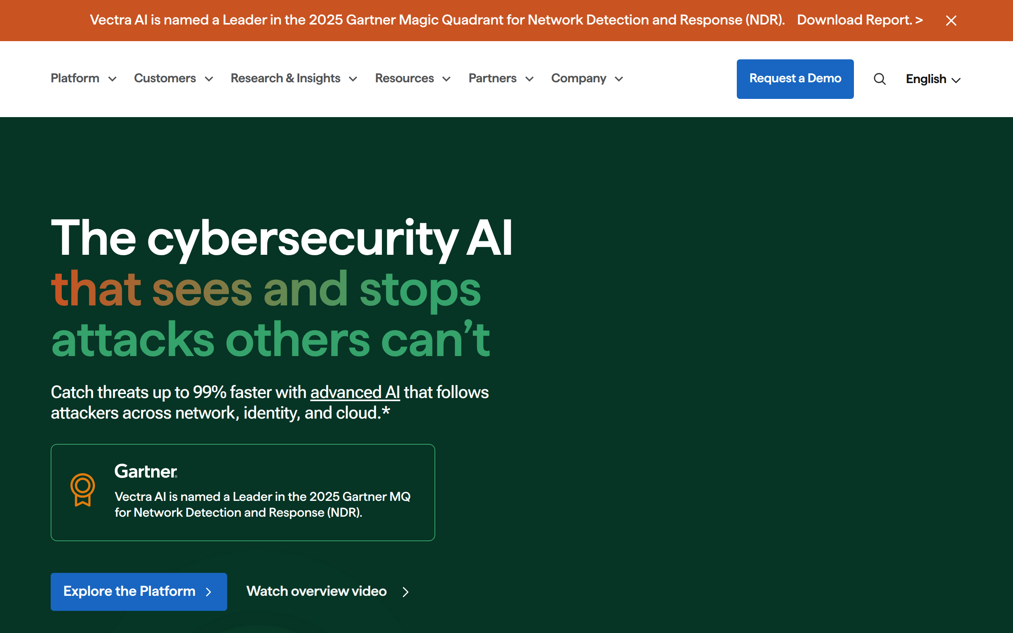Screen dimensions: 1013x633
Task: Open the Company menu
Action: 579,78
